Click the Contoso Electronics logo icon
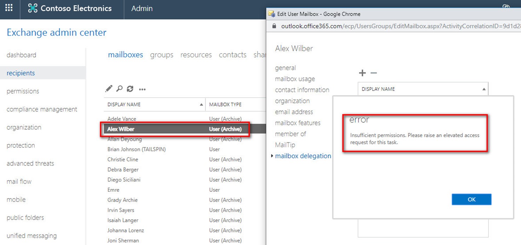 33,8
